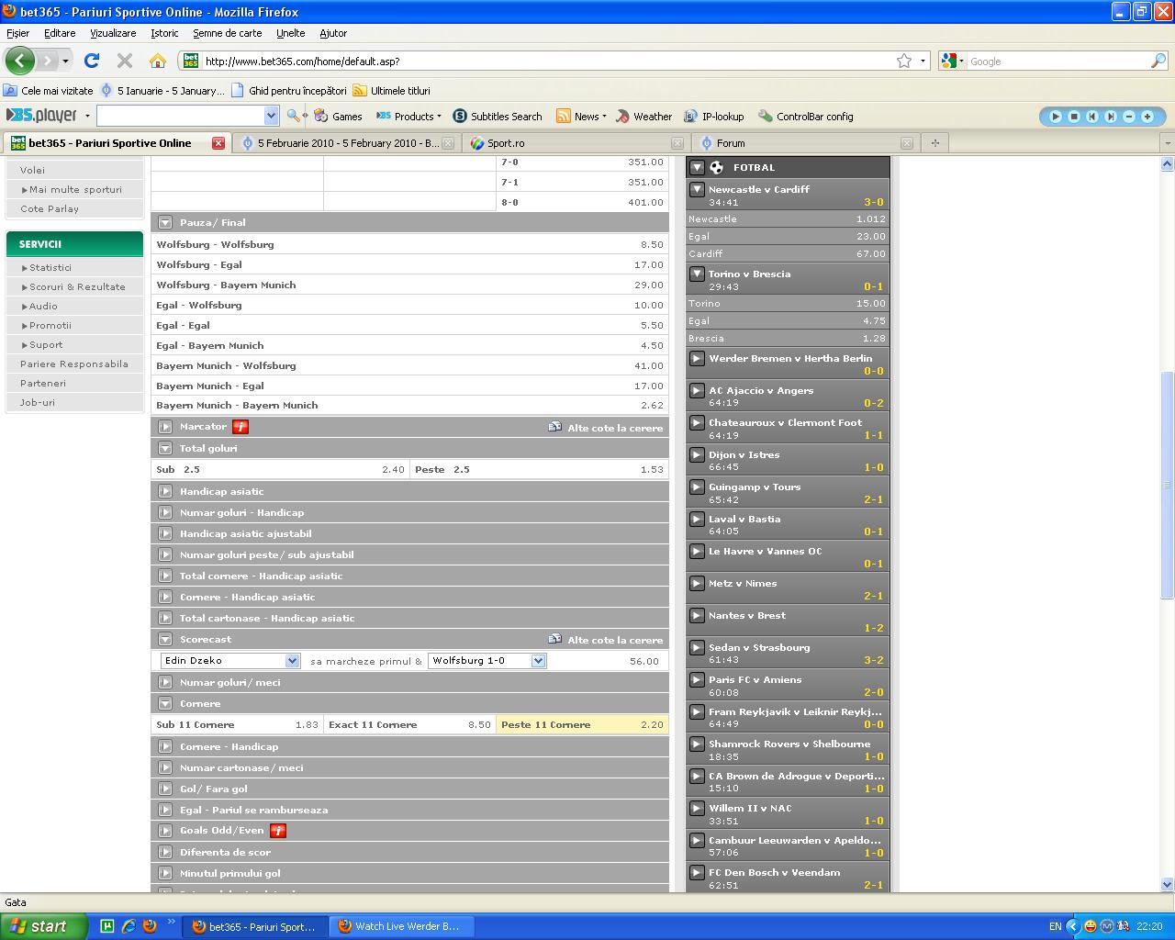Go to the home page icon
This screenshot has height=940, width=1175.
click(158, 61)
